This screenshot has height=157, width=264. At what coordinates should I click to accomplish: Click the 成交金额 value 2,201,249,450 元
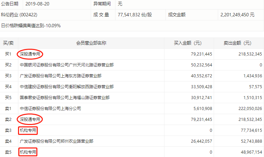[x=237, y=15]
